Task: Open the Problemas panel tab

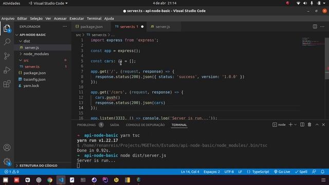Action: coord(86,125)
